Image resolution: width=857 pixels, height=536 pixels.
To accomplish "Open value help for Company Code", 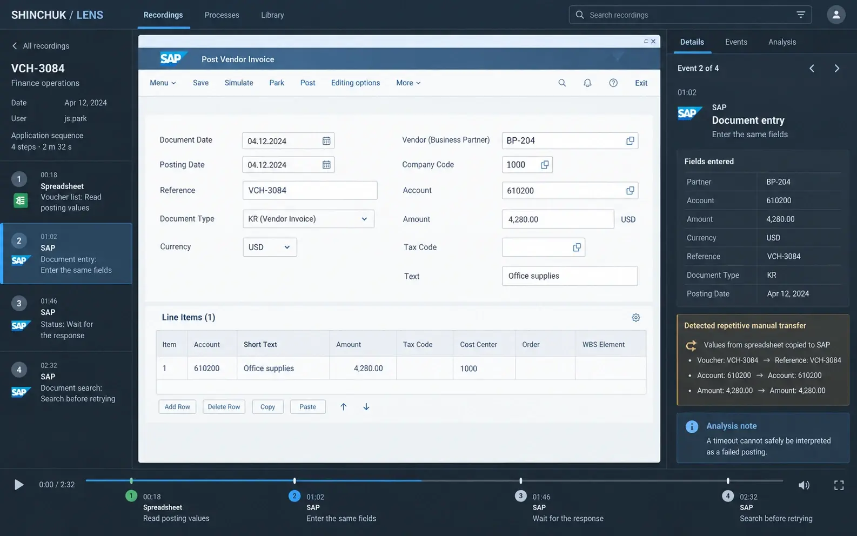I will 545,165.
